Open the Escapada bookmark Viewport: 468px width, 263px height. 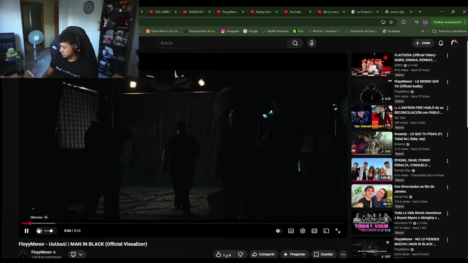[391, 31]
